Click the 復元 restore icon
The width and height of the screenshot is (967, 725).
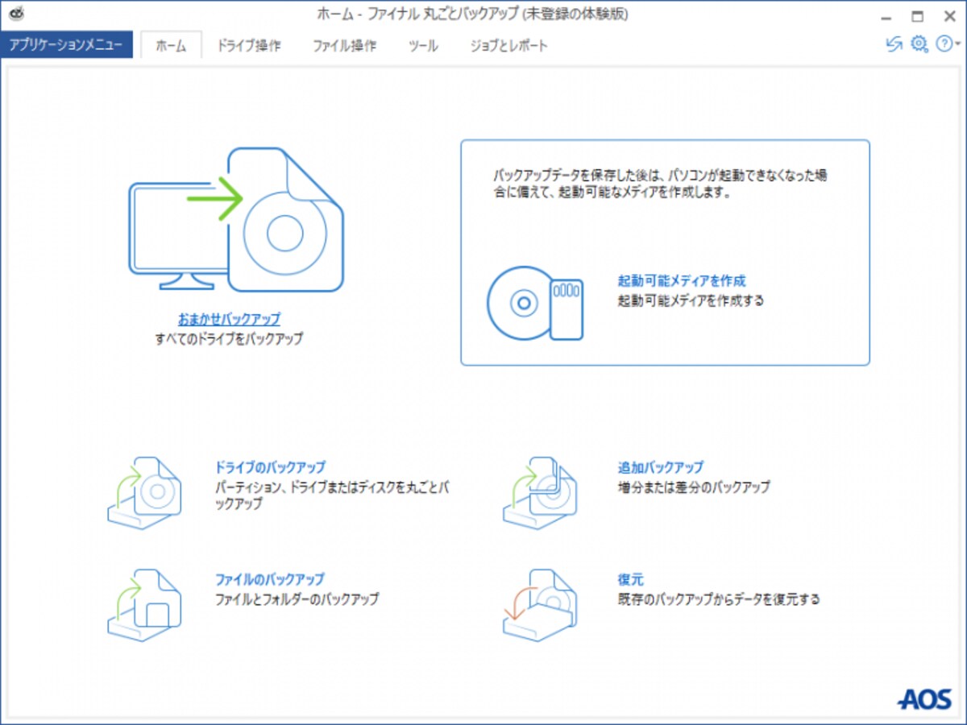(541, 605)
